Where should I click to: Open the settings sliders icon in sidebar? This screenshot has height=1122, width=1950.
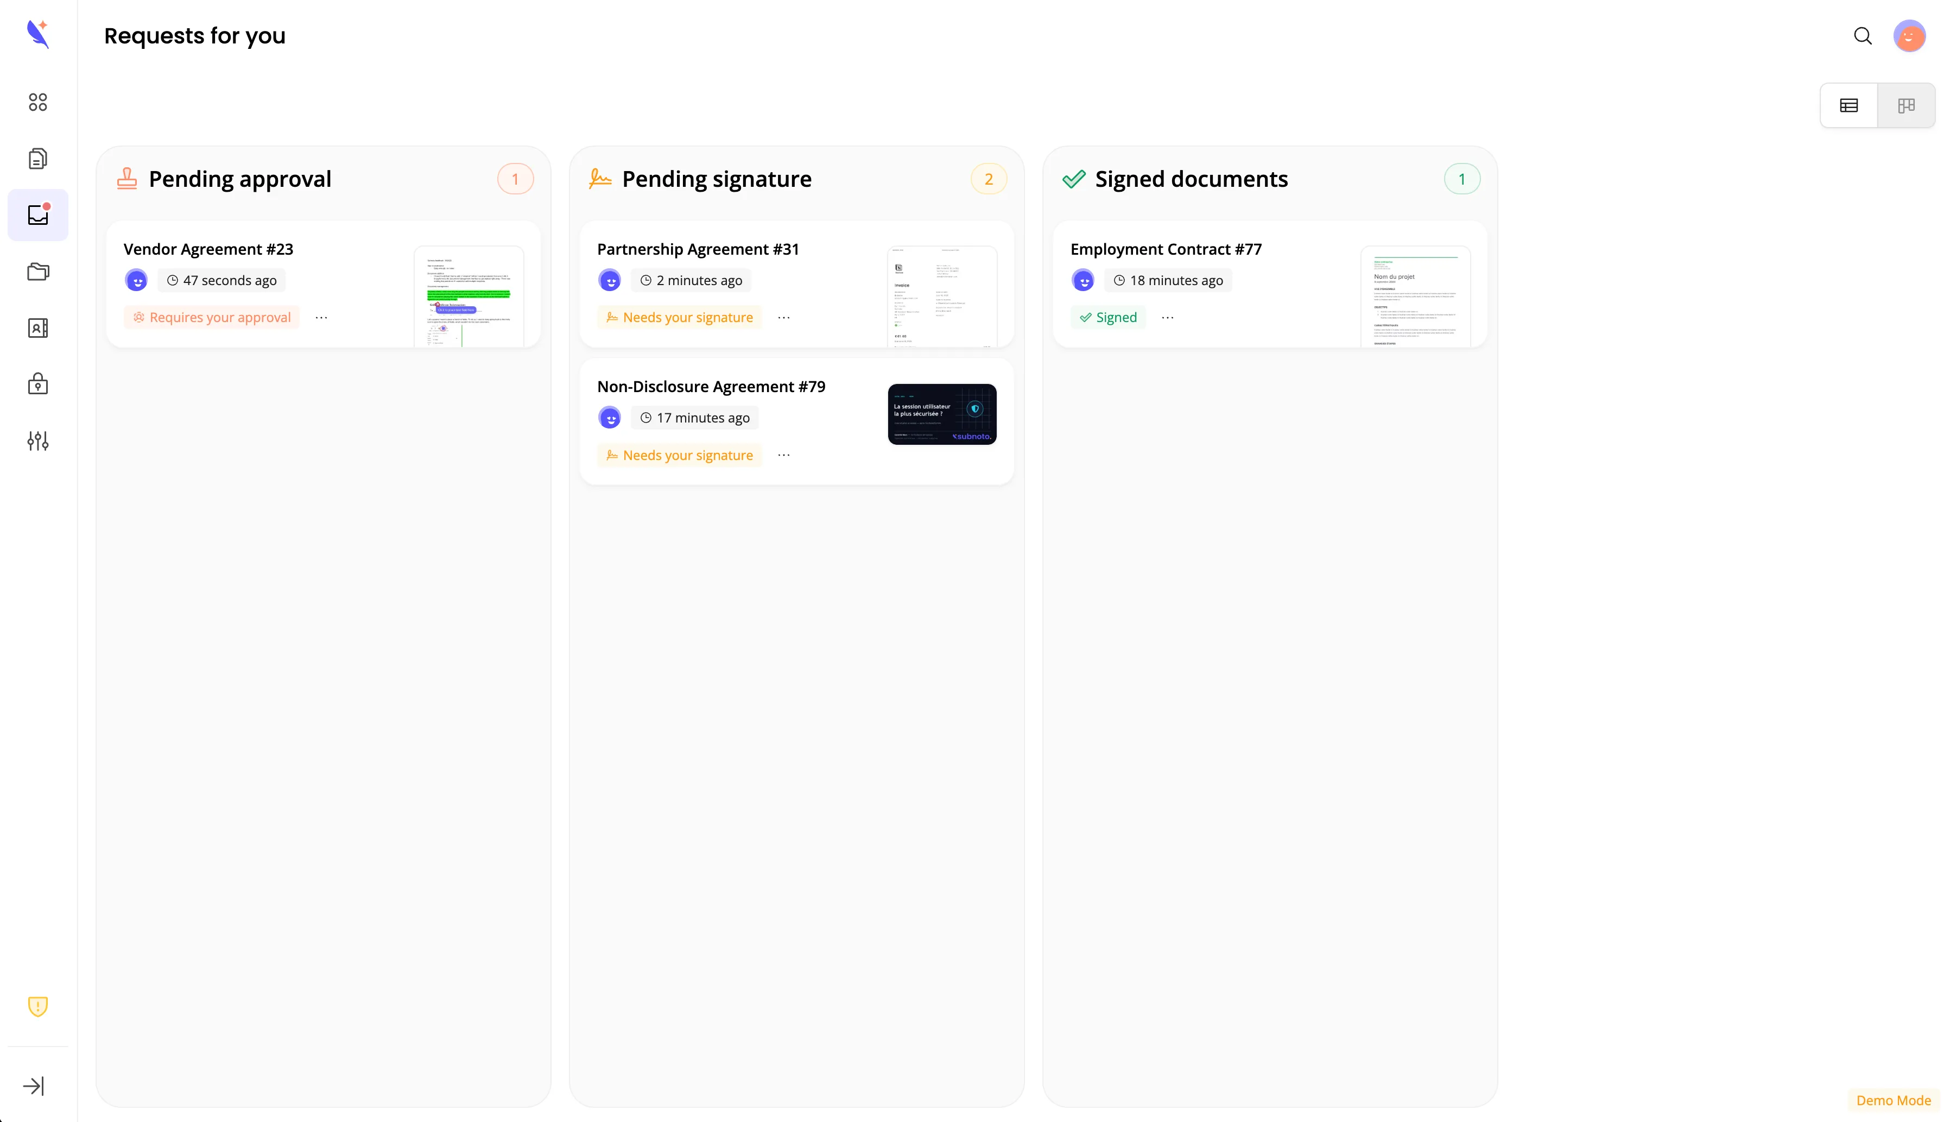pyautogui.click(x=38, y=441)
